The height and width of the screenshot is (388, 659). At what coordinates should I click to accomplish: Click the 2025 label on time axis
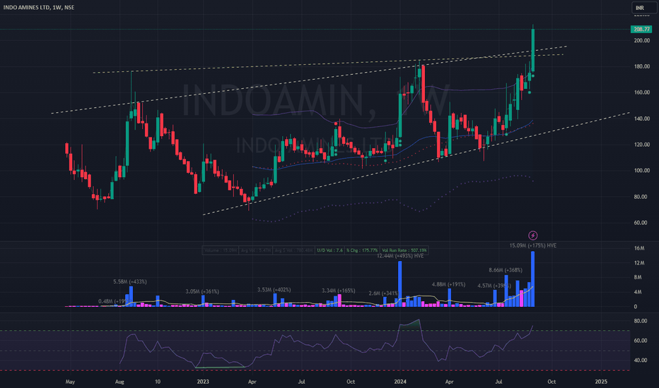pyautogui.click(x=601, y=382)
